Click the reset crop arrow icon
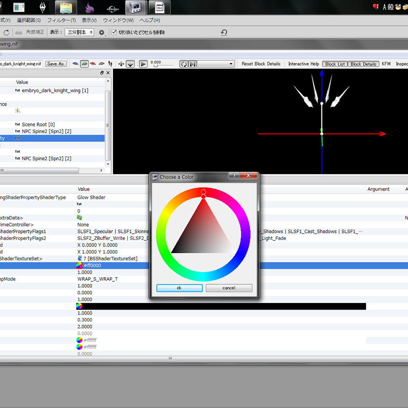 (224, 32)
